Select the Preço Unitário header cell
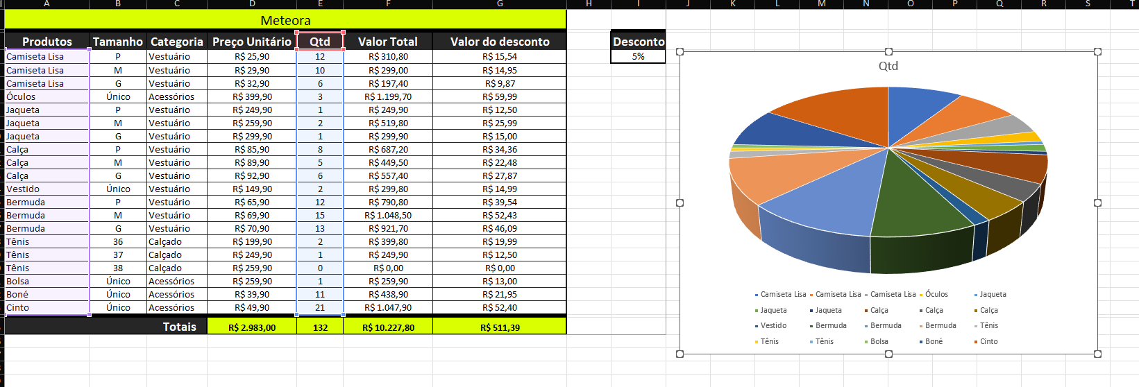 pyautogui.click(x=252, y=42)
